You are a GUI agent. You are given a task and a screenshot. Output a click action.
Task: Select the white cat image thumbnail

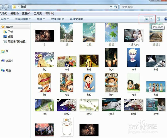click(x=67, y=127)
